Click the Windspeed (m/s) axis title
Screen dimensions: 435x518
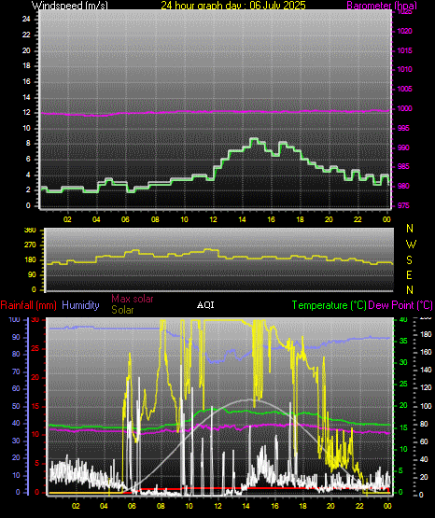click(70, 6)
